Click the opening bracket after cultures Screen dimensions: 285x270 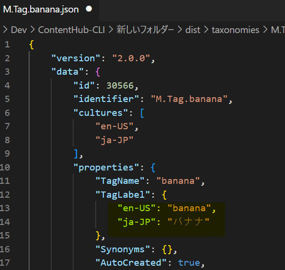(142, 113)
